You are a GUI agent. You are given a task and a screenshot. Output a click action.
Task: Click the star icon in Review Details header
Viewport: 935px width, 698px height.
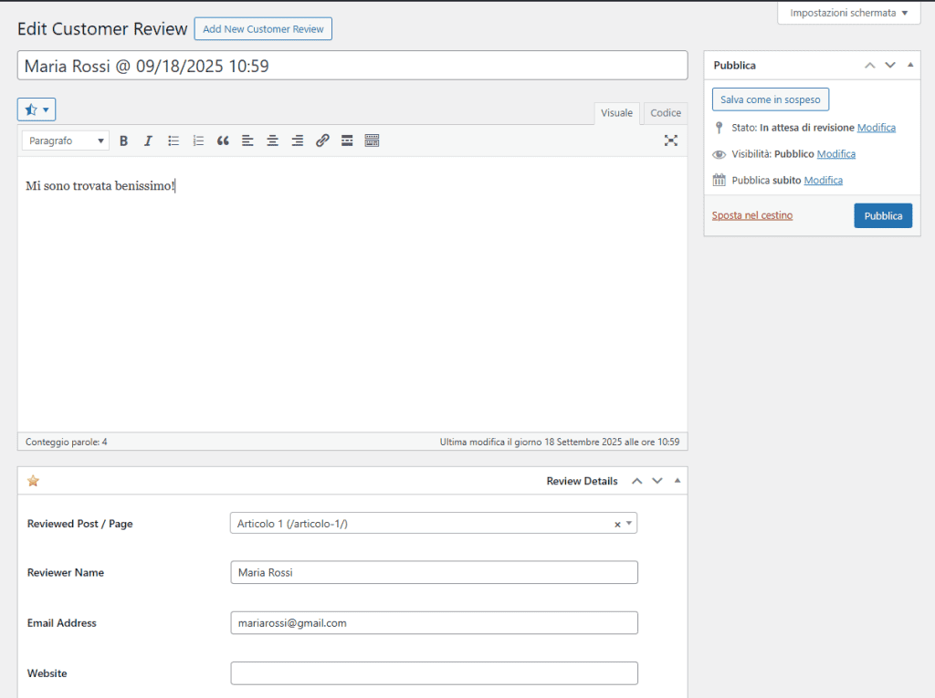(34, 480)
